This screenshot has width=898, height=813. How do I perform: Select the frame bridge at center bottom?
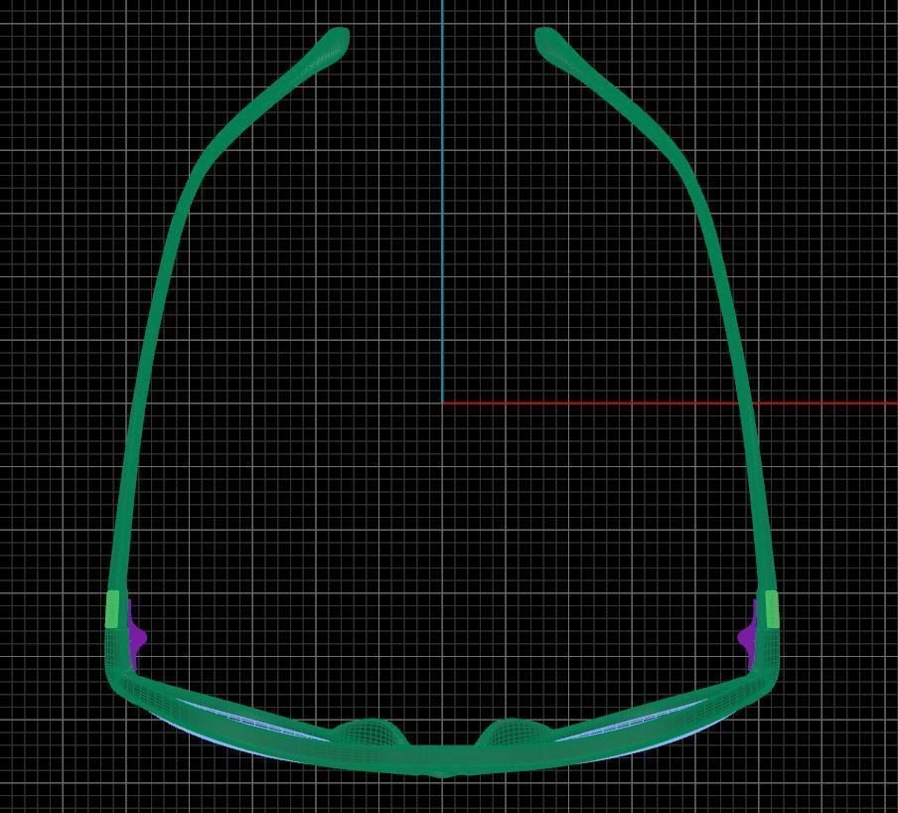tap(442, 761)
